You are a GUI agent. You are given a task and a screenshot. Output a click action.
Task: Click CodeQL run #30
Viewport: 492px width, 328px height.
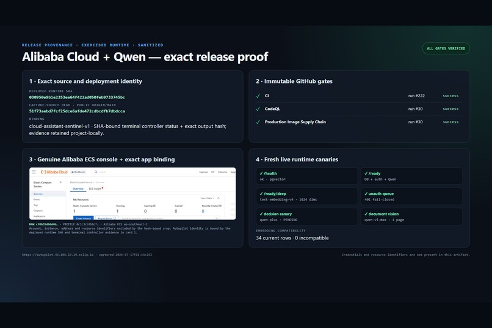(416, 109)
